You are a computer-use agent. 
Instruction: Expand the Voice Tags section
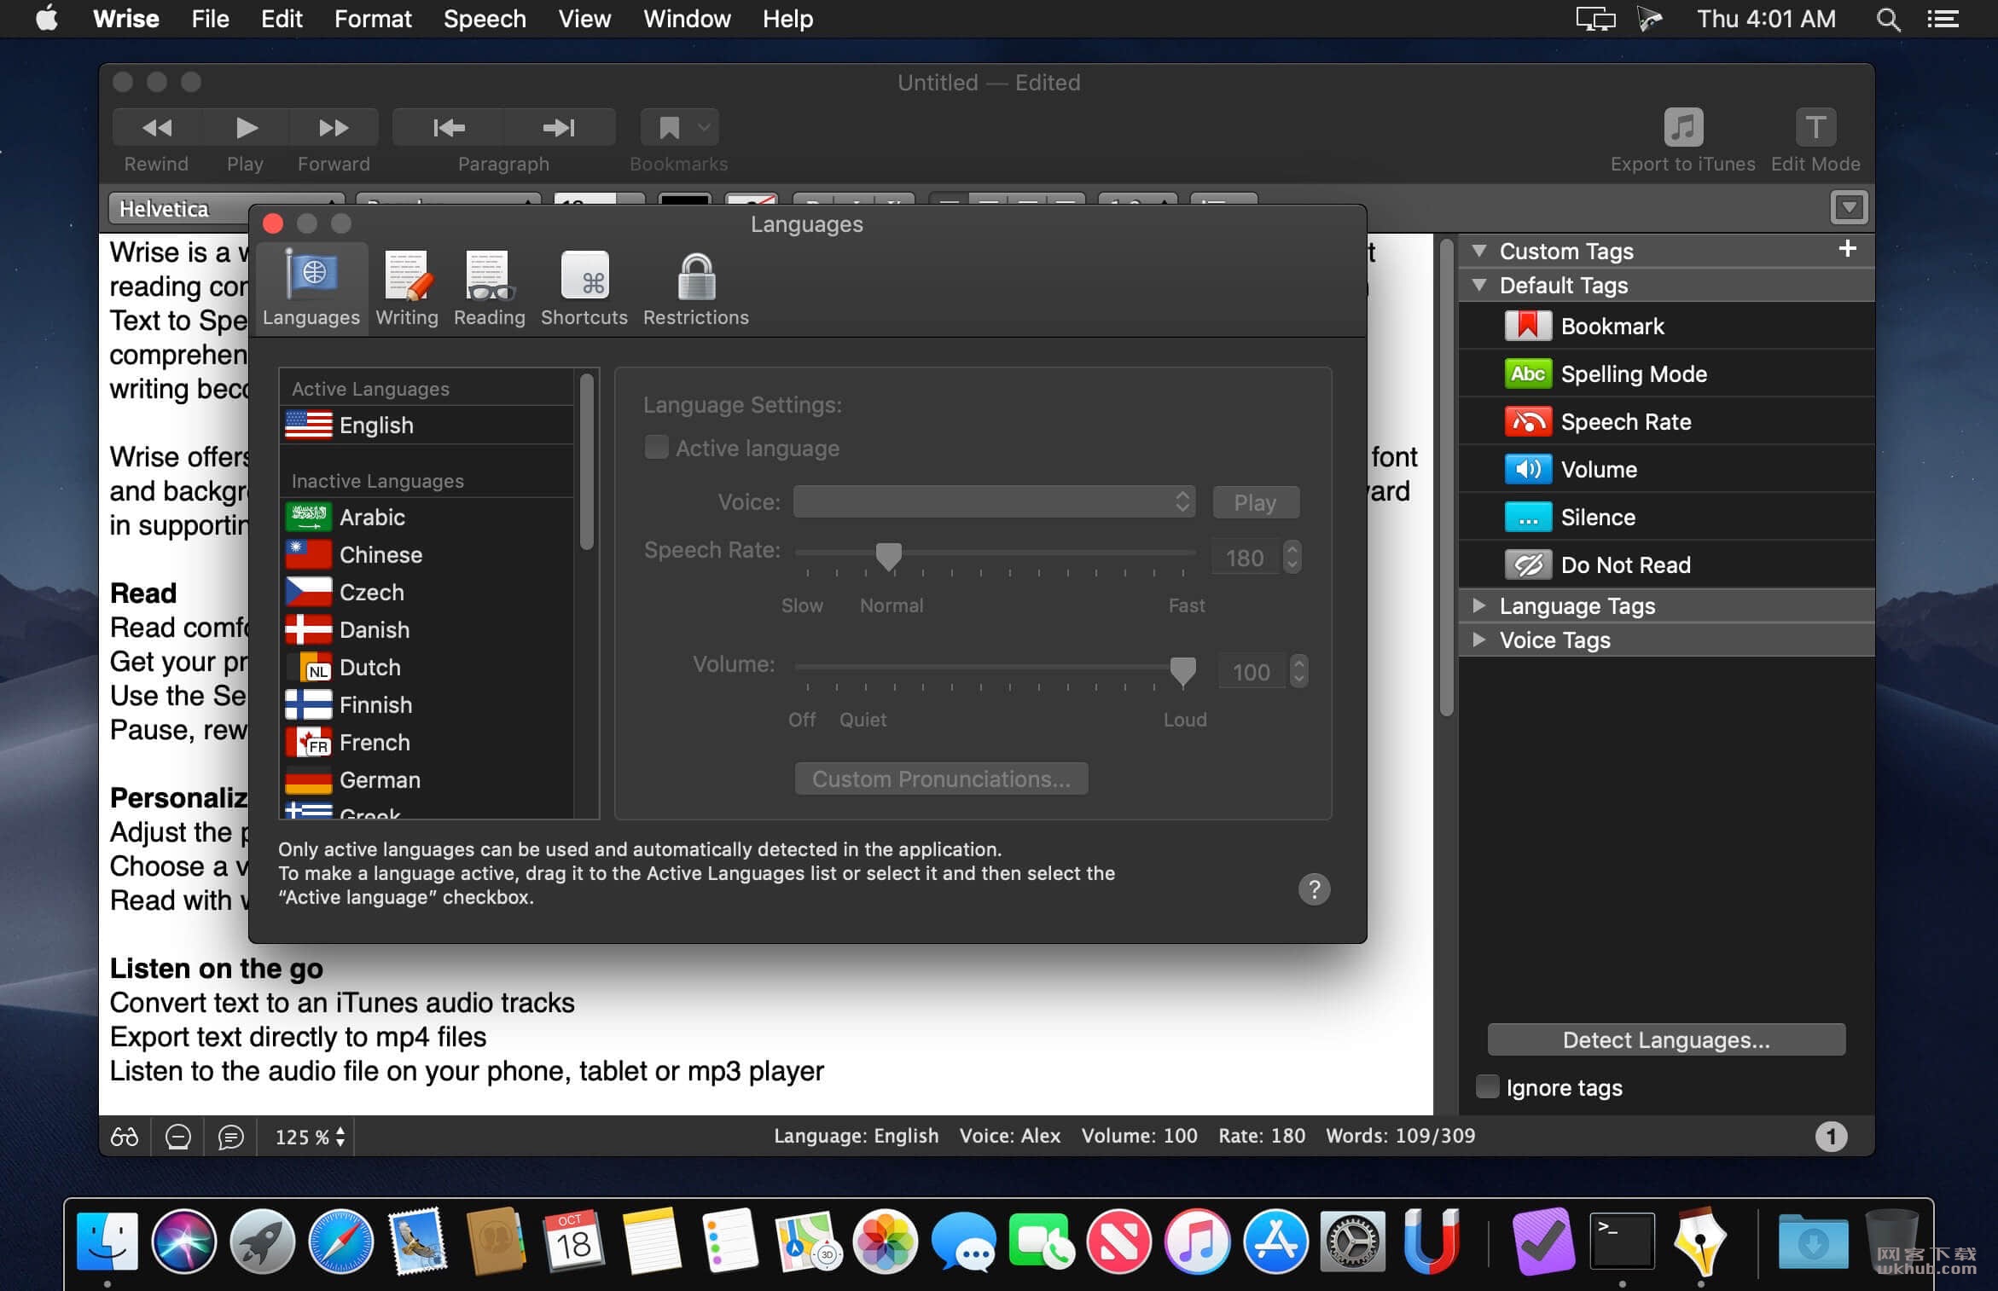[1479, 640]
